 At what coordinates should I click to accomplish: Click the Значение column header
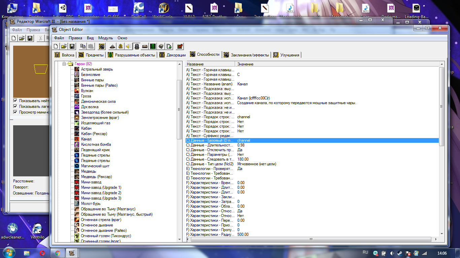[337, 64]
